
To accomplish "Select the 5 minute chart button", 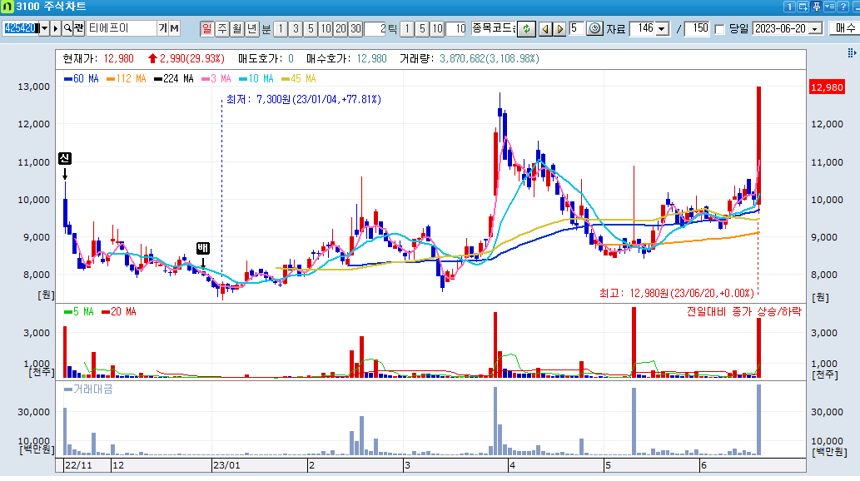I will (311, 28).
